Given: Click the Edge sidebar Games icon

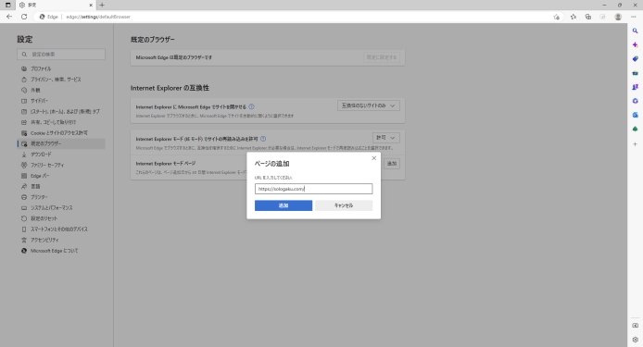Looking at the screenshot, I should 636,87.
